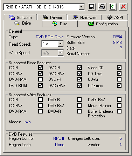This screenshot has height=156, width=132.
Task: Toggle the DVD-RAM read feature checkbox
Action: 40,79
